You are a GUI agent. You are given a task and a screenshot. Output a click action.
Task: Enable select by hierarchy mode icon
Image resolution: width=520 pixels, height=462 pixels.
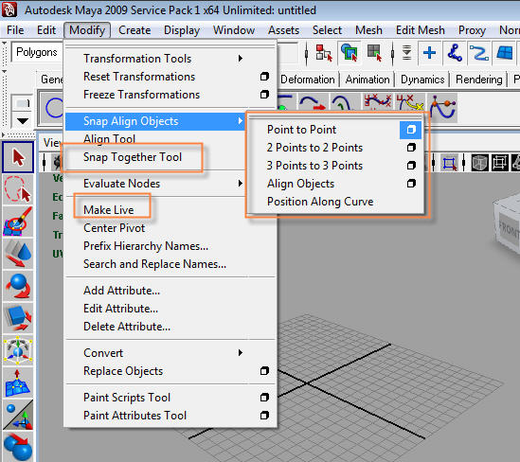[x=324, y=53]
